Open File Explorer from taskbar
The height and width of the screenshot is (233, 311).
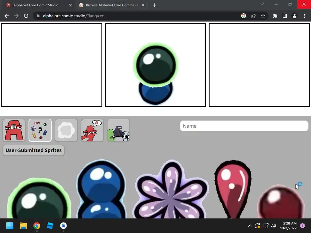23,226
